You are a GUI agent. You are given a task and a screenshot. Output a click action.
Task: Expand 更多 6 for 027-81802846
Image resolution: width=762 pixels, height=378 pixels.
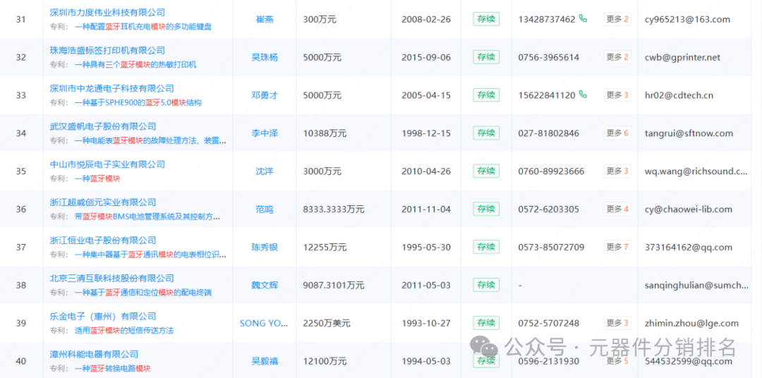pos(617,133)
